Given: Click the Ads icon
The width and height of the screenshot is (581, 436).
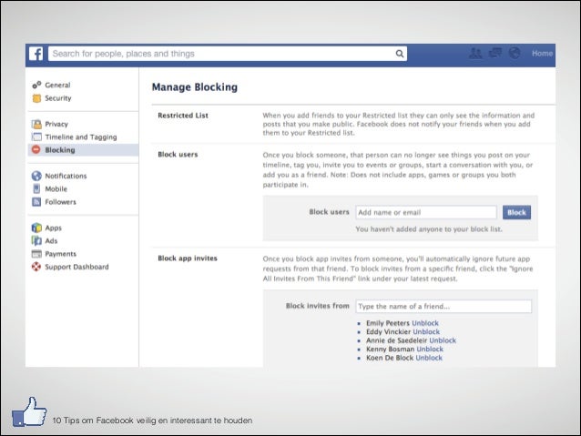Looking at the screenshot, I should tap(36, 241).
